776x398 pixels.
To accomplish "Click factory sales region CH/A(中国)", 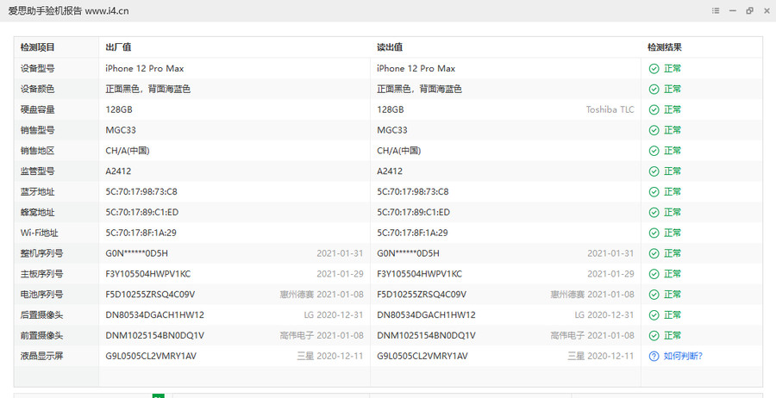I will tap(128, 151).
